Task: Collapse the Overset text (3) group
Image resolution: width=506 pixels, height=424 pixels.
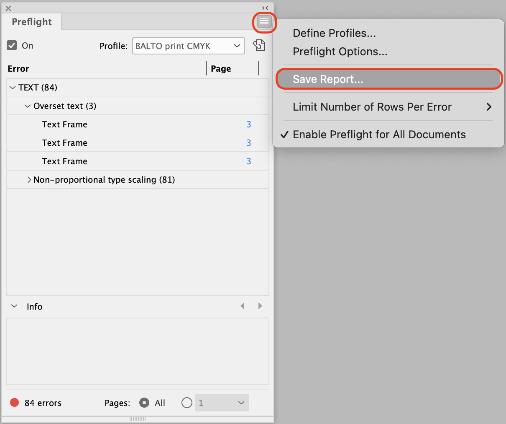Action: pyautogui.click(x=28, y=106)
